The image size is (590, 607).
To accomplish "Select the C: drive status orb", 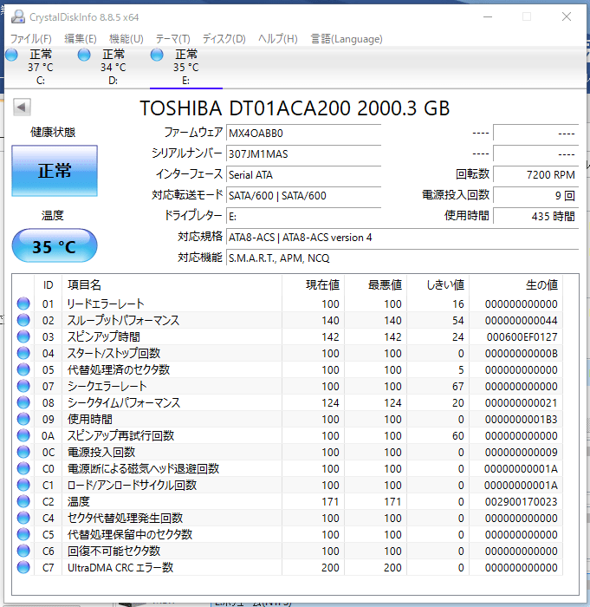I will tap(11, 55).
